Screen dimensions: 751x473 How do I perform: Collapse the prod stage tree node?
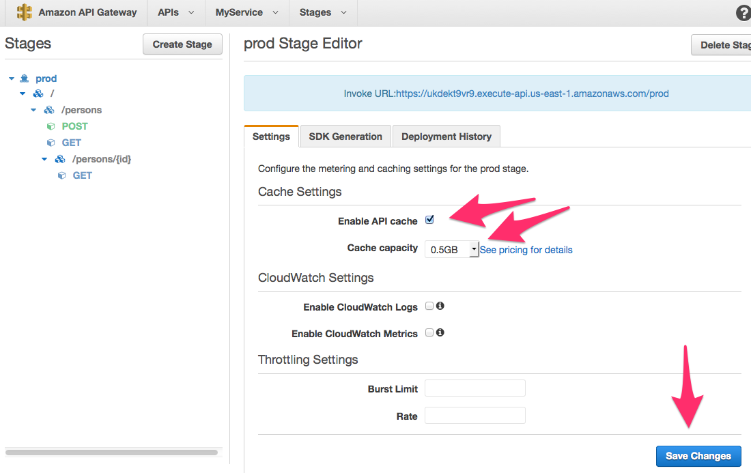click(x=12, y=78)
